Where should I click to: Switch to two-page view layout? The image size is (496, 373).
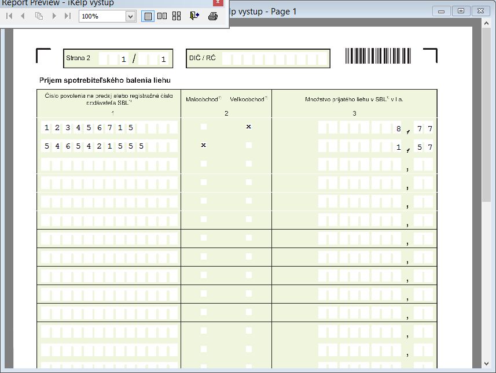163,16
